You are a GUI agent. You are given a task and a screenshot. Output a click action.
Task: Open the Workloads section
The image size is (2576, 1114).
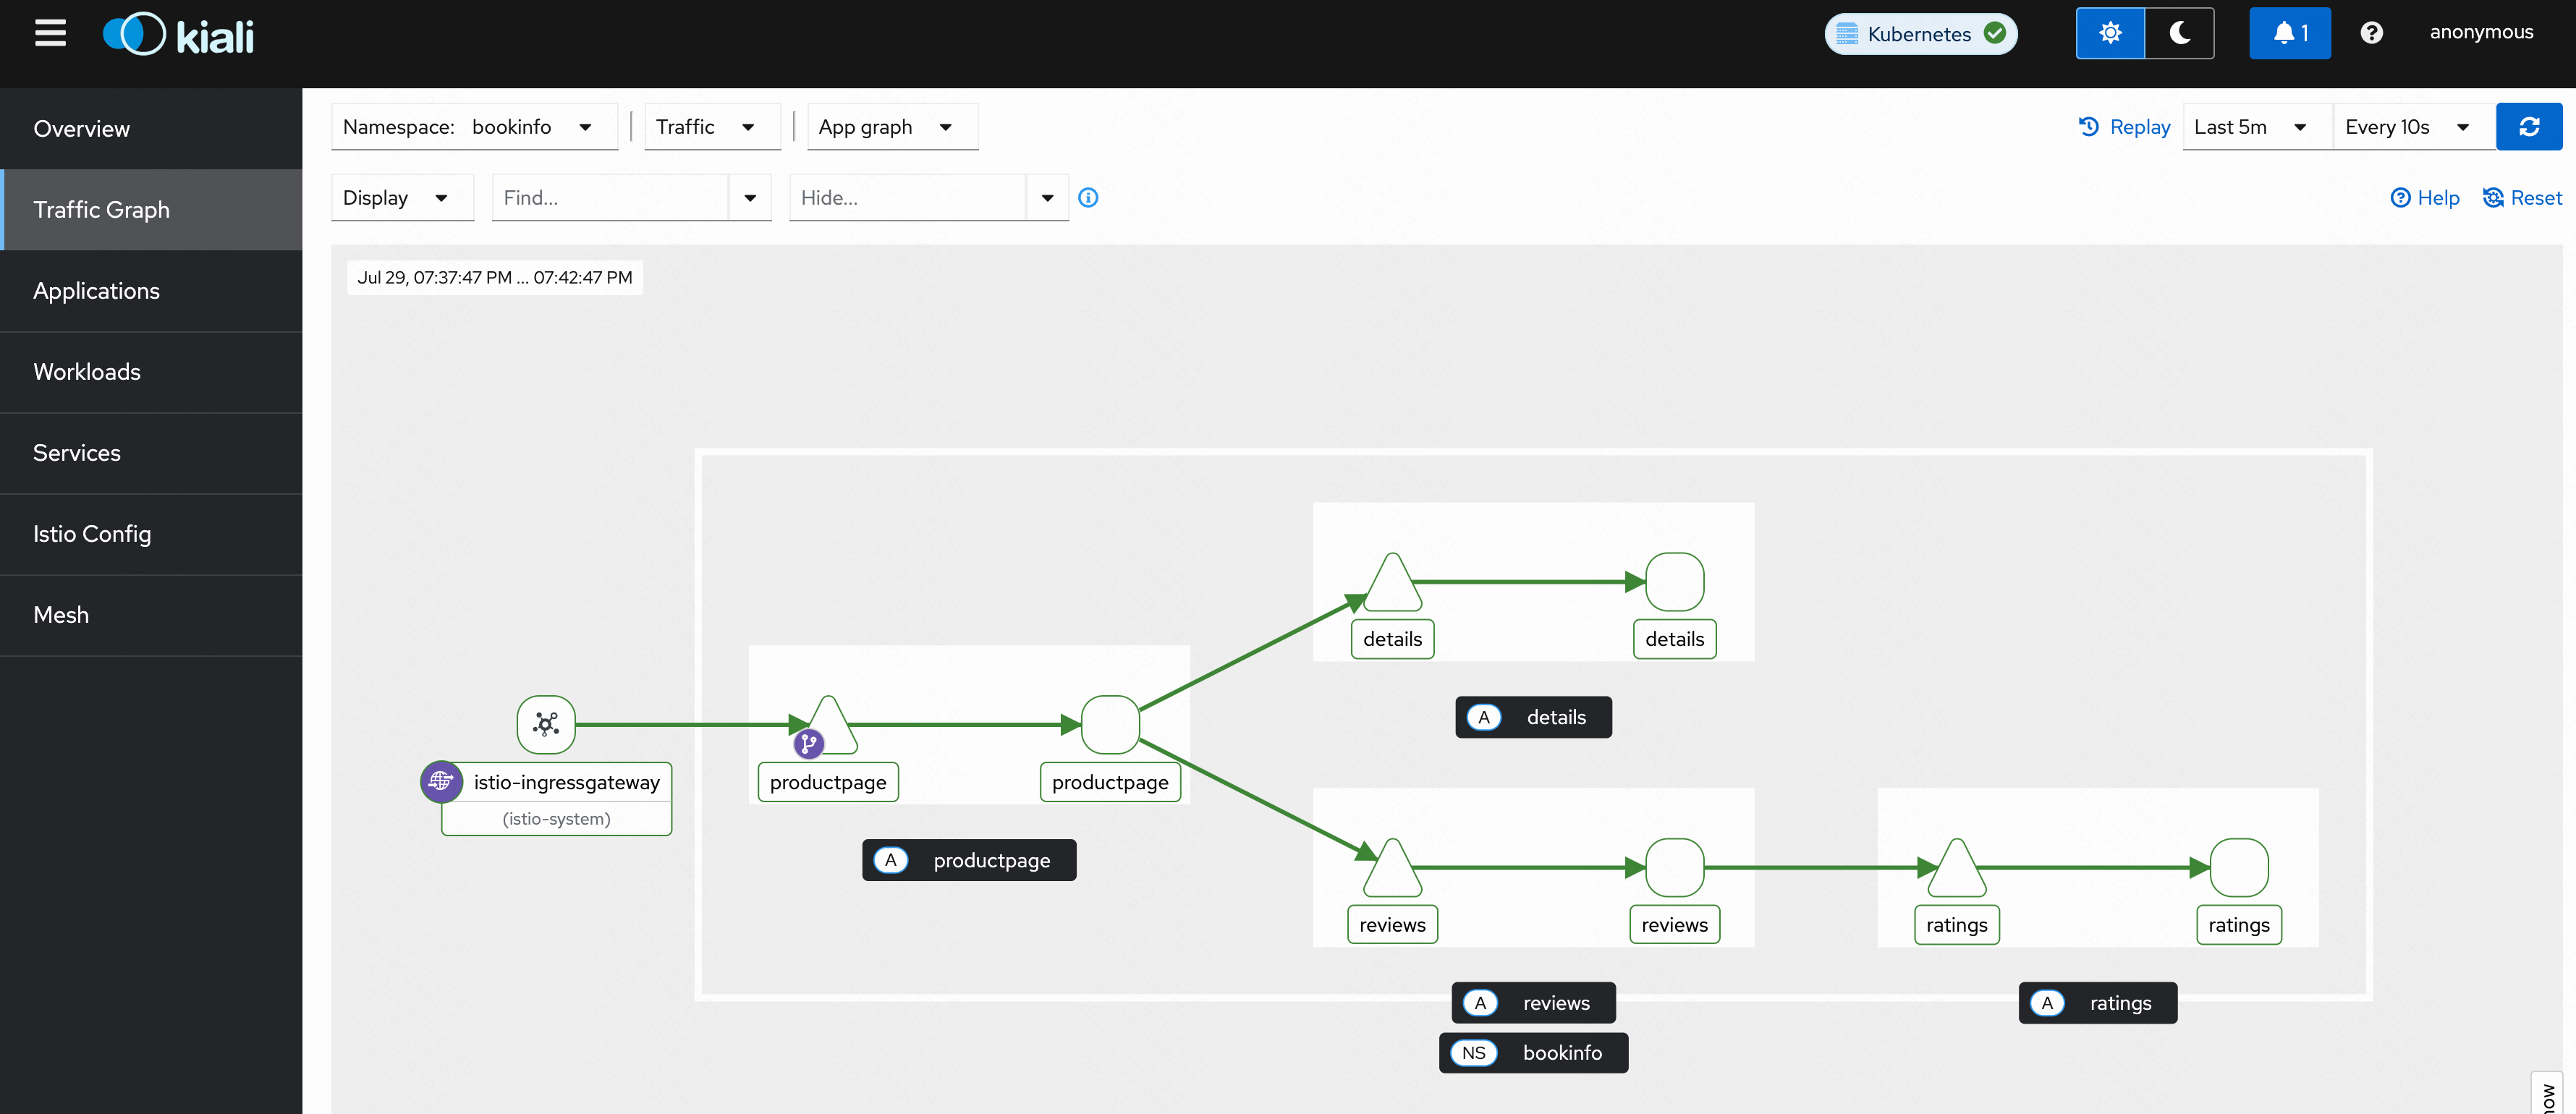pyautogui.click(x=87, y=372)
